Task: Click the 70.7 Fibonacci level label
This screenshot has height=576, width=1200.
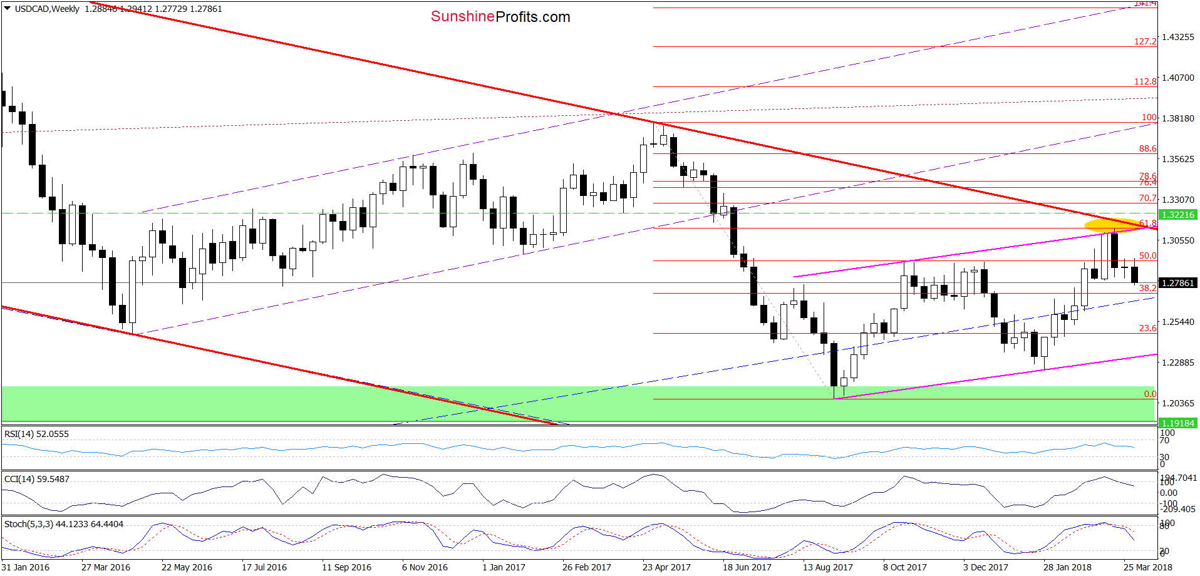Action: pyautogui.click(x=1148, y=198)
